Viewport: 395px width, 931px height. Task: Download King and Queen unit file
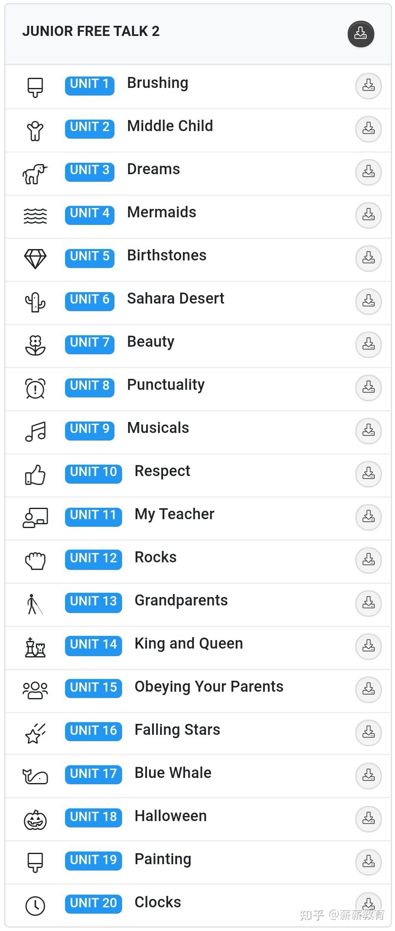(368, 646)
